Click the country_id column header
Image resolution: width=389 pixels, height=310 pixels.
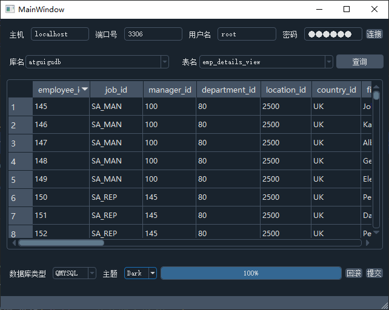point(336,90)
